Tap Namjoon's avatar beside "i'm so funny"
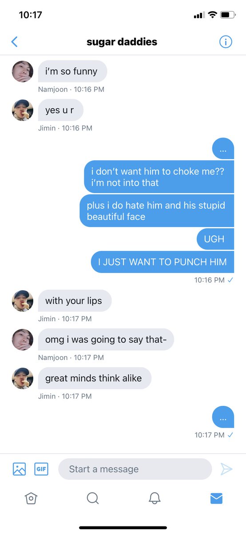This screenshot has width=246, height=534. (22, 71)
